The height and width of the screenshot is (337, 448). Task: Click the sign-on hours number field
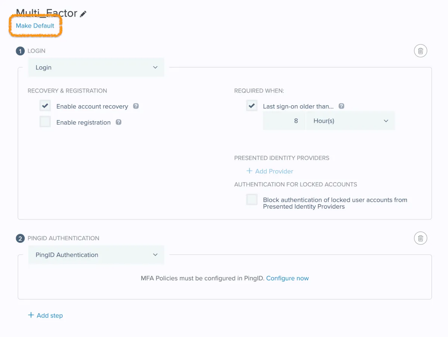284,121
